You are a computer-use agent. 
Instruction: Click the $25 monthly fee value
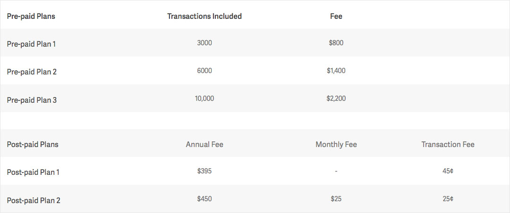336,199
